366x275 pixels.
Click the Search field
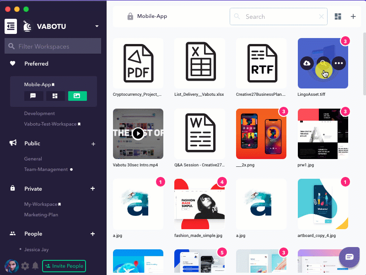279,16
